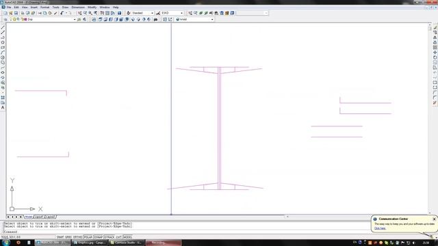
Task: Click the Pan Realtime icon
Action: pyautogui.click(x=79, y=13)
